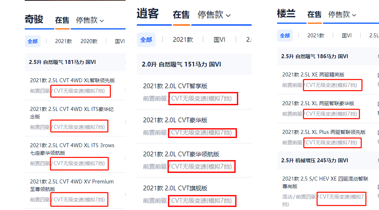Viewport: 379px width, 210px height.
Task: Open 奇骏 2021款 XL ITS豪华纪念版
Action: coord(72,113)
